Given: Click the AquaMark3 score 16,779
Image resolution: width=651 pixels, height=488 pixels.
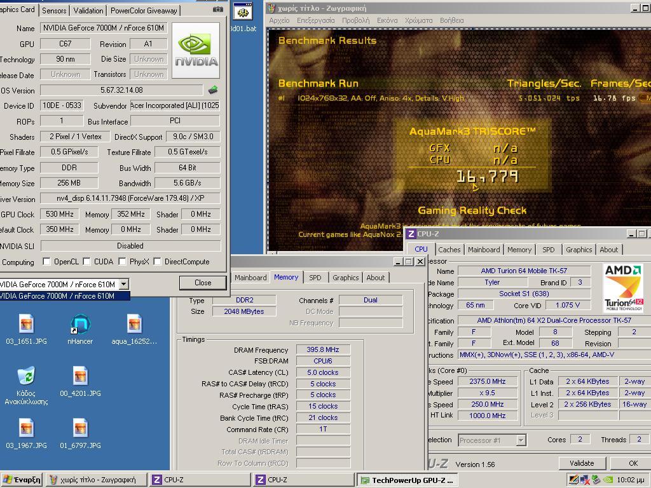Looking at the screenshot, I should point(487,177).
